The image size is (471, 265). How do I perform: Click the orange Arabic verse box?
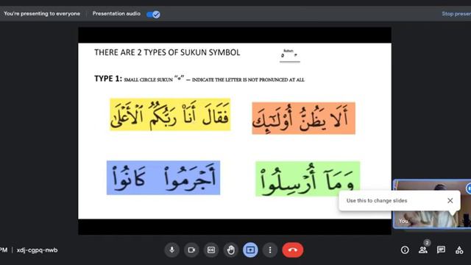click(303, 118)
